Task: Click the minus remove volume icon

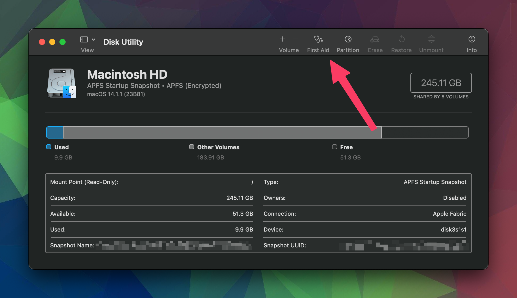Action: click(x=295, y=39)
